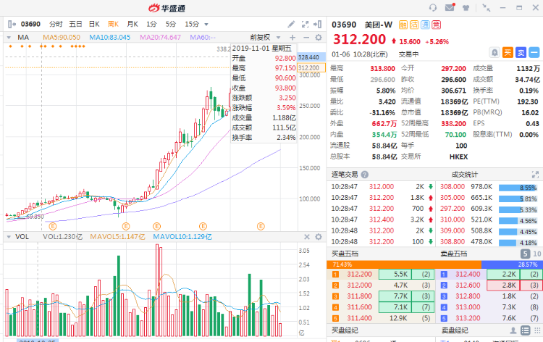Open more timeframes dropdown arrow
Viewport: 543px width, 342px height.
pyautogui.click(x=206, y=24)
